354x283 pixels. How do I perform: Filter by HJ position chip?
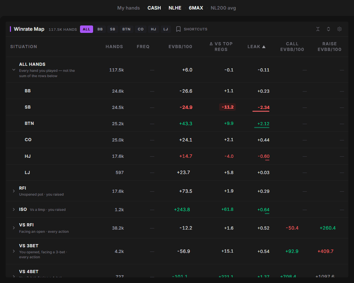click(x=154, y=29)
